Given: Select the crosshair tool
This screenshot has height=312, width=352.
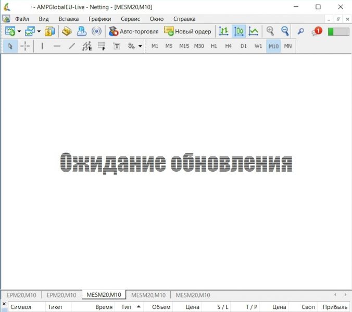Looking at the screenshot, I should click(25, 46).
